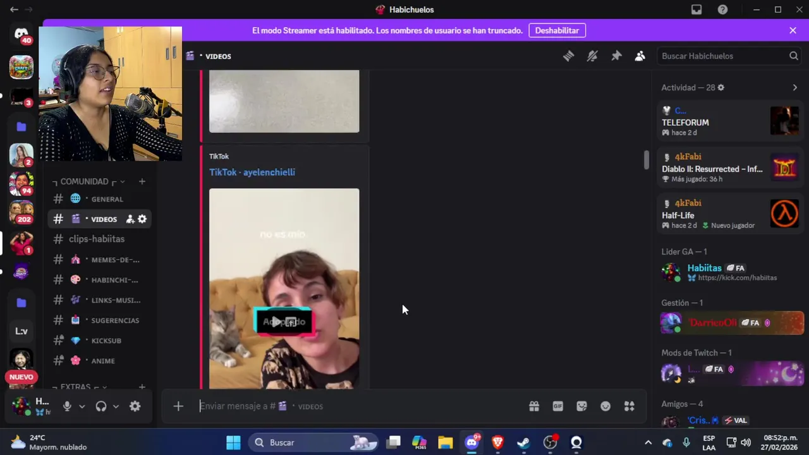
Task: Open Steam from the taskbar
Action: click(523, 442)
